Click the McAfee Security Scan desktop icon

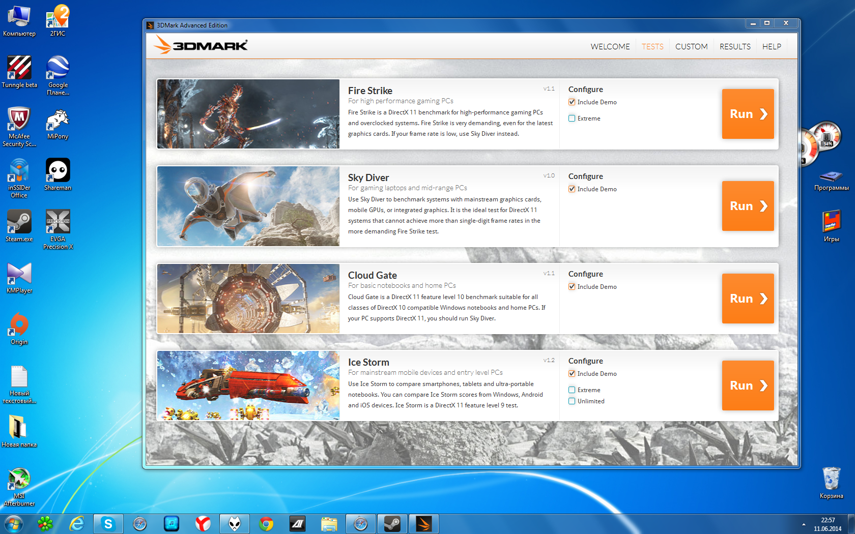[19, 127]
